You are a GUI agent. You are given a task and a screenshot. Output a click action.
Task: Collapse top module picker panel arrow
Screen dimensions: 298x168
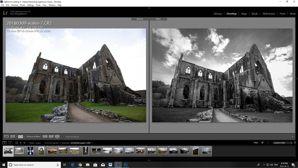[x=149, y=8]
